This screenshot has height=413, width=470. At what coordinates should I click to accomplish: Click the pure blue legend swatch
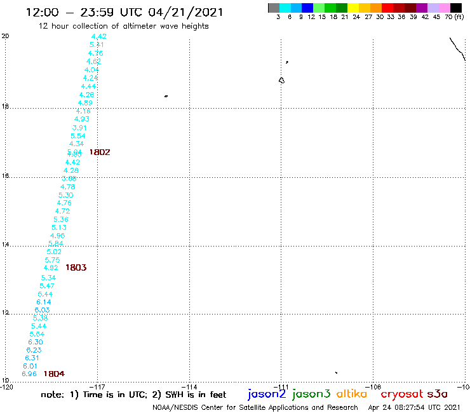(x=307, y=8)
